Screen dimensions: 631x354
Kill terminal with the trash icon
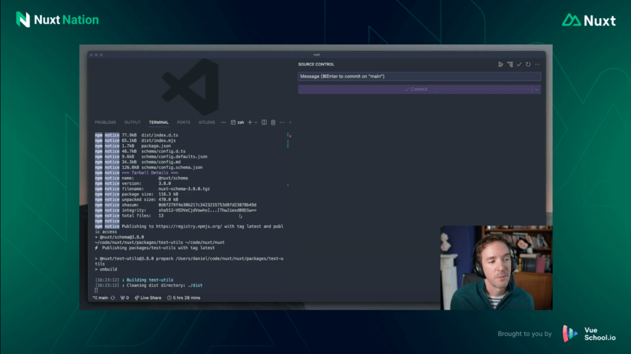click(273, 122)
